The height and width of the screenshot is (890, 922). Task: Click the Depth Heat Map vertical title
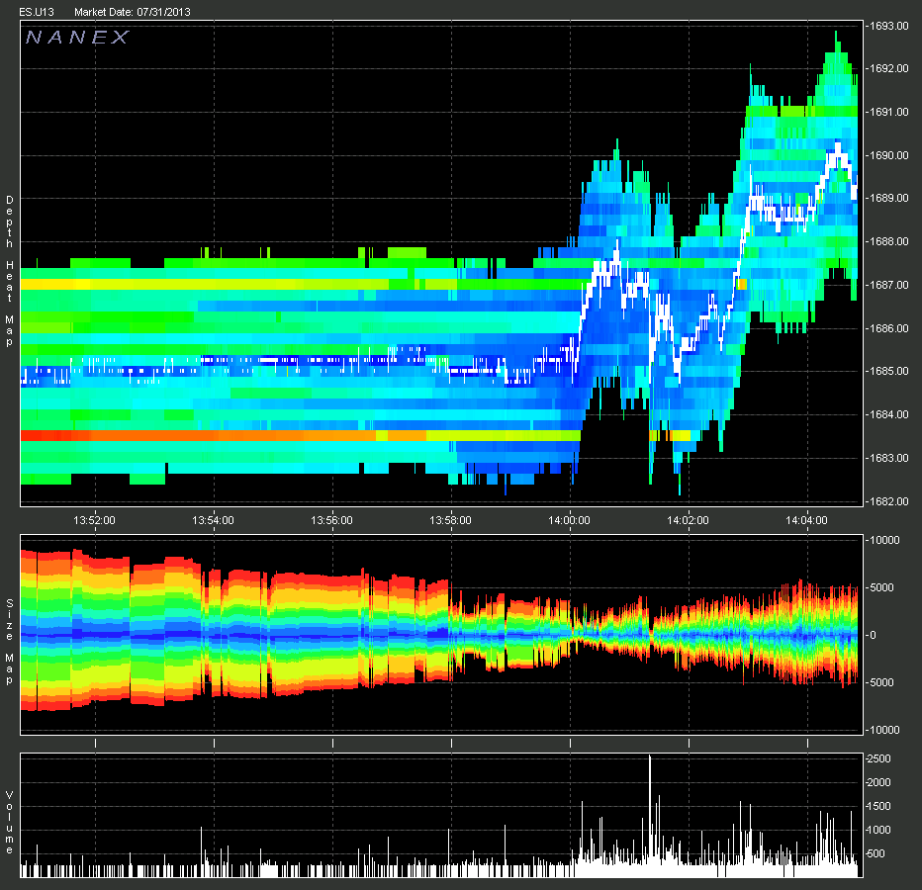coord(10,271)
